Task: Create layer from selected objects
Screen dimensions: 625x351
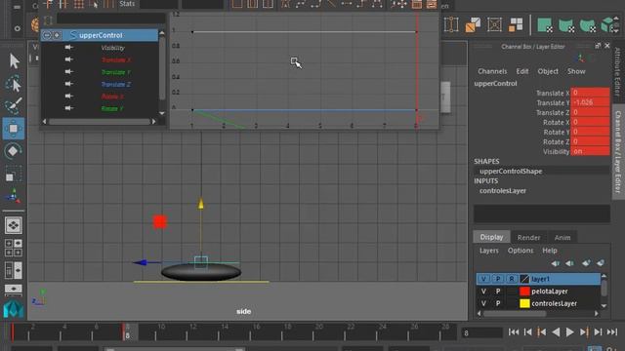Action: 601,263
